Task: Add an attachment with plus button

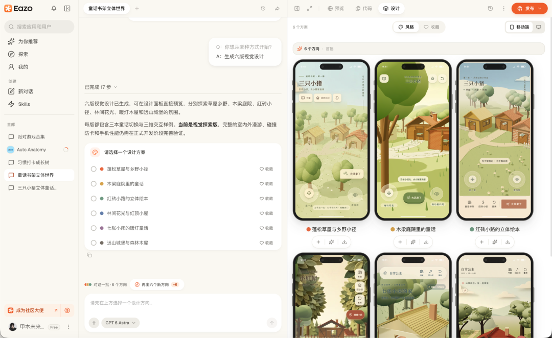Action: [94, 323]
